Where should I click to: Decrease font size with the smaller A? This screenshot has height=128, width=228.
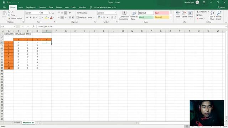(x=53, y=13)
